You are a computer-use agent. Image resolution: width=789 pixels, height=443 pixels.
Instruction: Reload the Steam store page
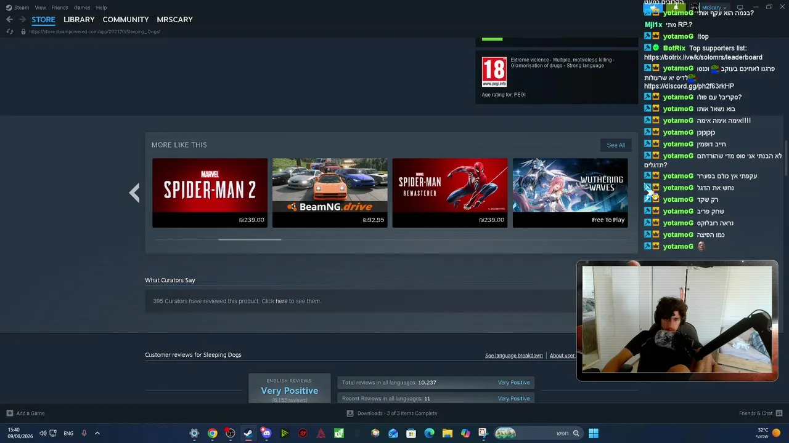[10, 31]
